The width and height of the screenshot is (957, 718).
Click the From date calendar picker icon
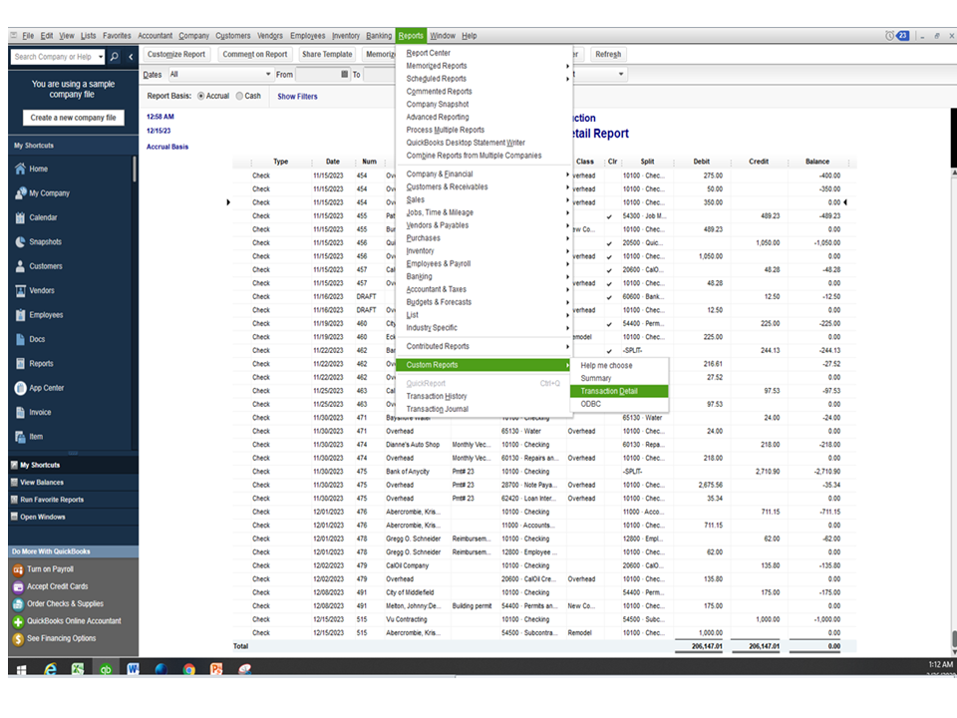pyautogui.click(x=345, y=75)
